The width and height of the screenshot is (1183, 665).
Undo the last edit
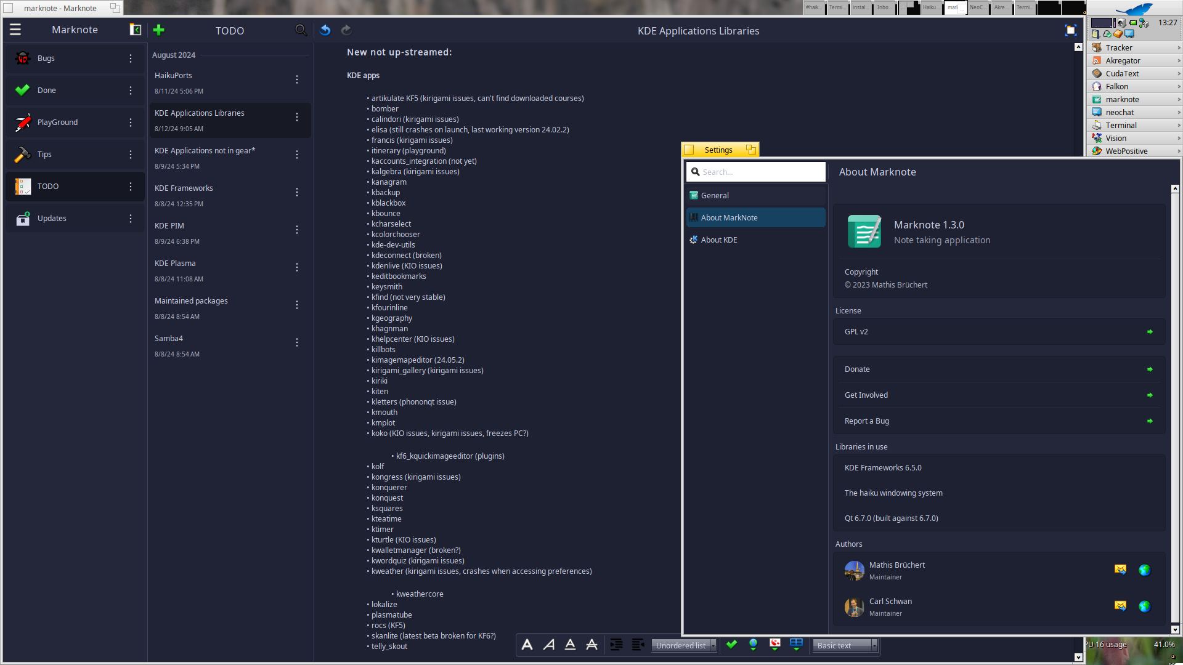325,30
